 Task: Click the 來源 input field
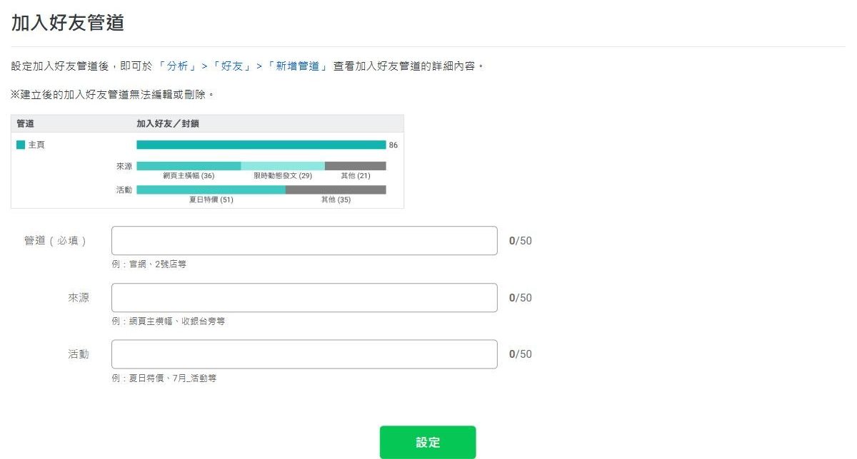[x=304, y=298]
